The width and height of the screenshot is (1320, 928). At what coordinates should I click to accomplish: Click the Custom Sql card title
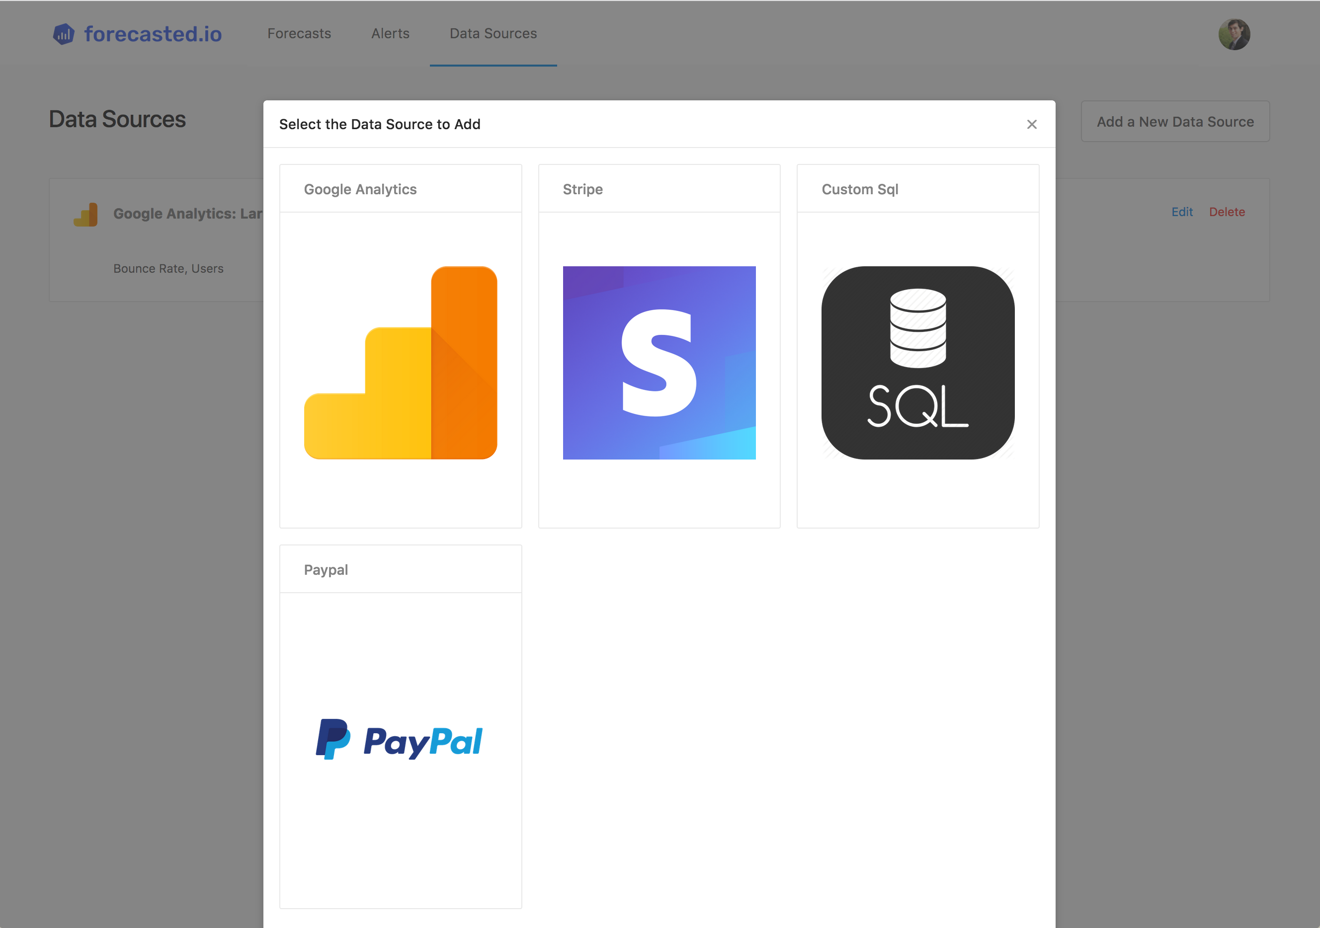[859, 190]
